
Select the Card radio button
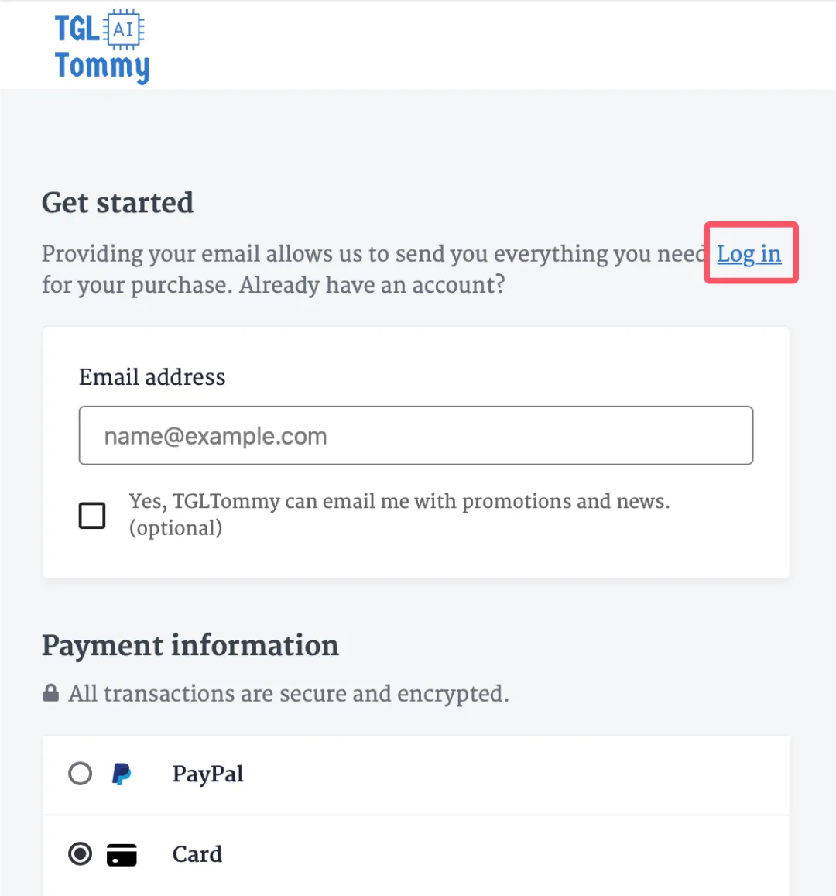(x=80, y=853)
